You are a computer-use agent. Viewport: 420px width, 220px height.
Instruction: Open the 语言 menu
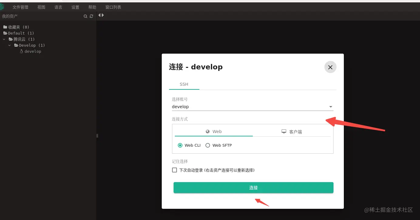[x=58, y=7]
